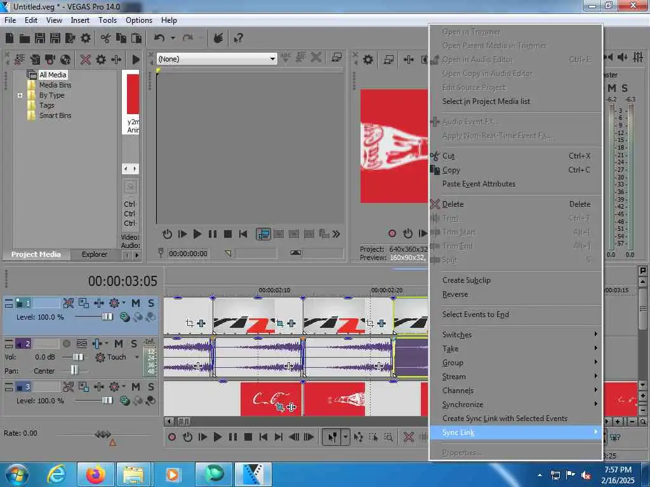This screenshot has height=487, width=650.
Task: Open Take submenu in context menu
Action: click(515, 349)
